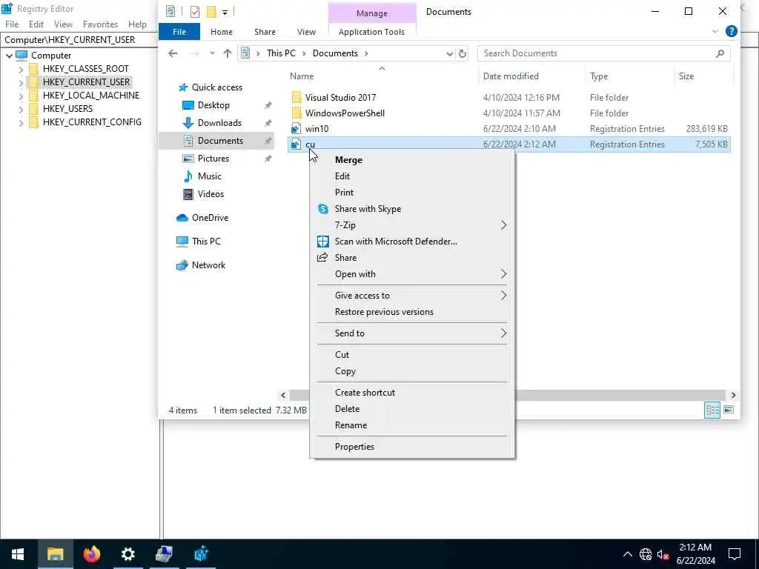The height and width of the screenshot is (569, 759).
Task: Click the Manage contextual tab
Action: pyautogui.click(x=372, y=13)
